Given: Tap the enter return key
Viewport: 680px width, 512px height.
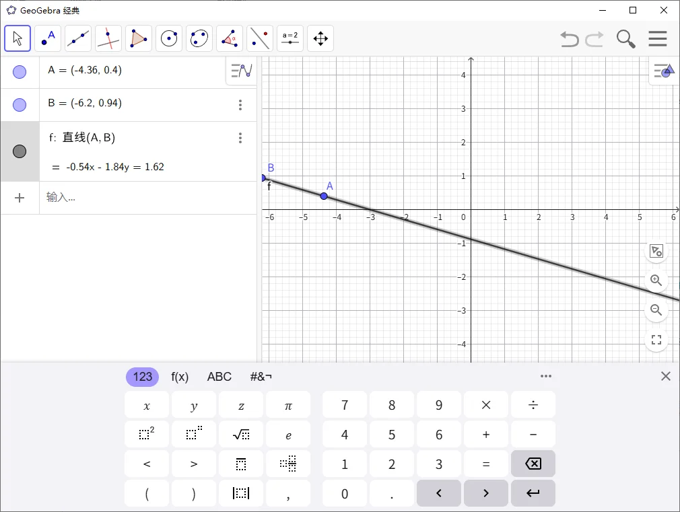Looking at the screenshot, I should [x=533, y=493].
